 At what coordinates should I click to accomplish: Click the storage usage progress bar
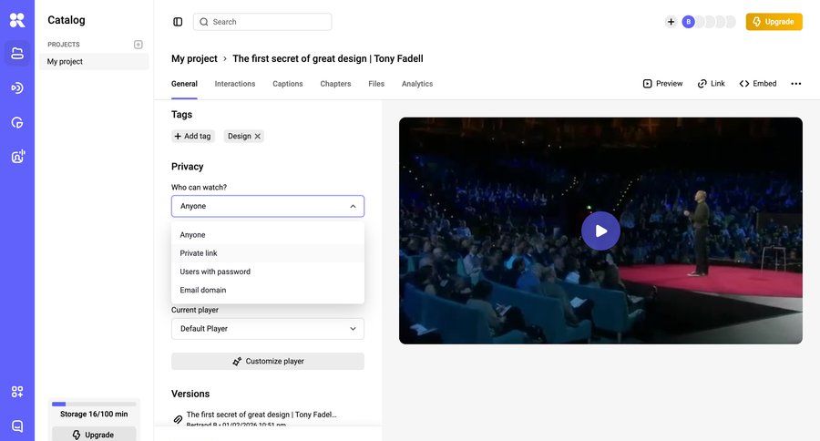point(94,404)
